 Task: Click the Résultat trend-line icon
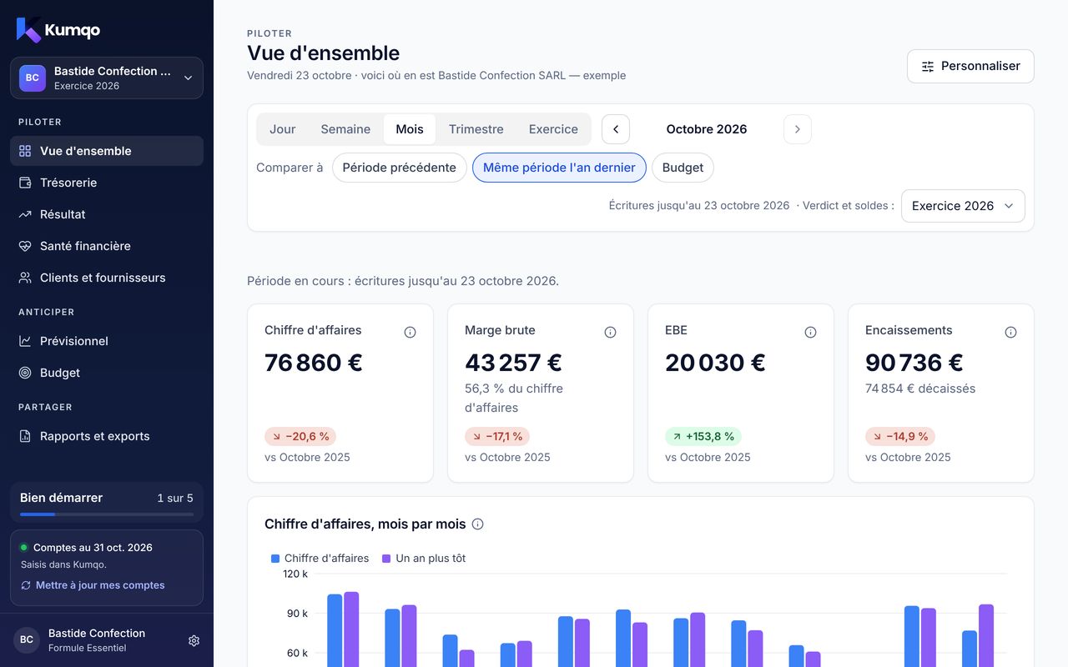25,214
